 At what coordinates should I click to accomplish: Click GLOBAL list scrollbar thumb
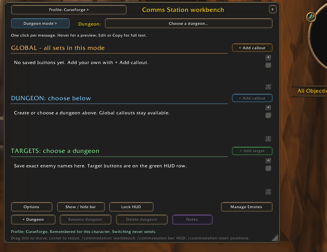[x=268, y=65]
